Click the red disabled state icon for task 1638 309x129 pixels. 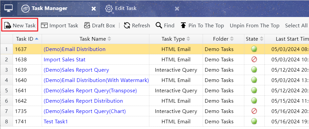tap(254, 59)
